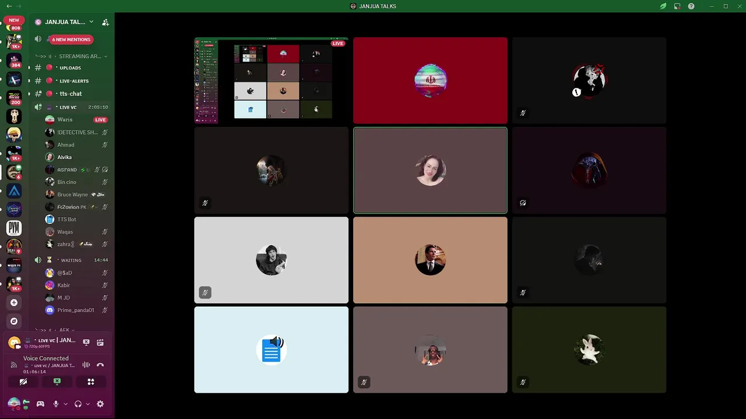This screenshot has height=419, width=746.
Task: Open Help question mark icon in title bar
Action: [691, 6]
